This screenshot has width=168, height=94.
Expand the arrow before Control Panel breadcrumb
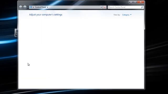33,7
